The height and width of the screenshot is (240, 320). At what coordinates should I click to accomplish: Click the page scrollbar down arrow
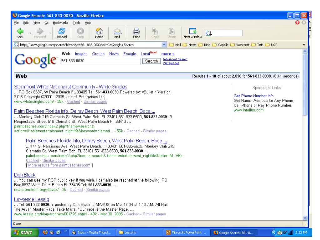point(305,218)
